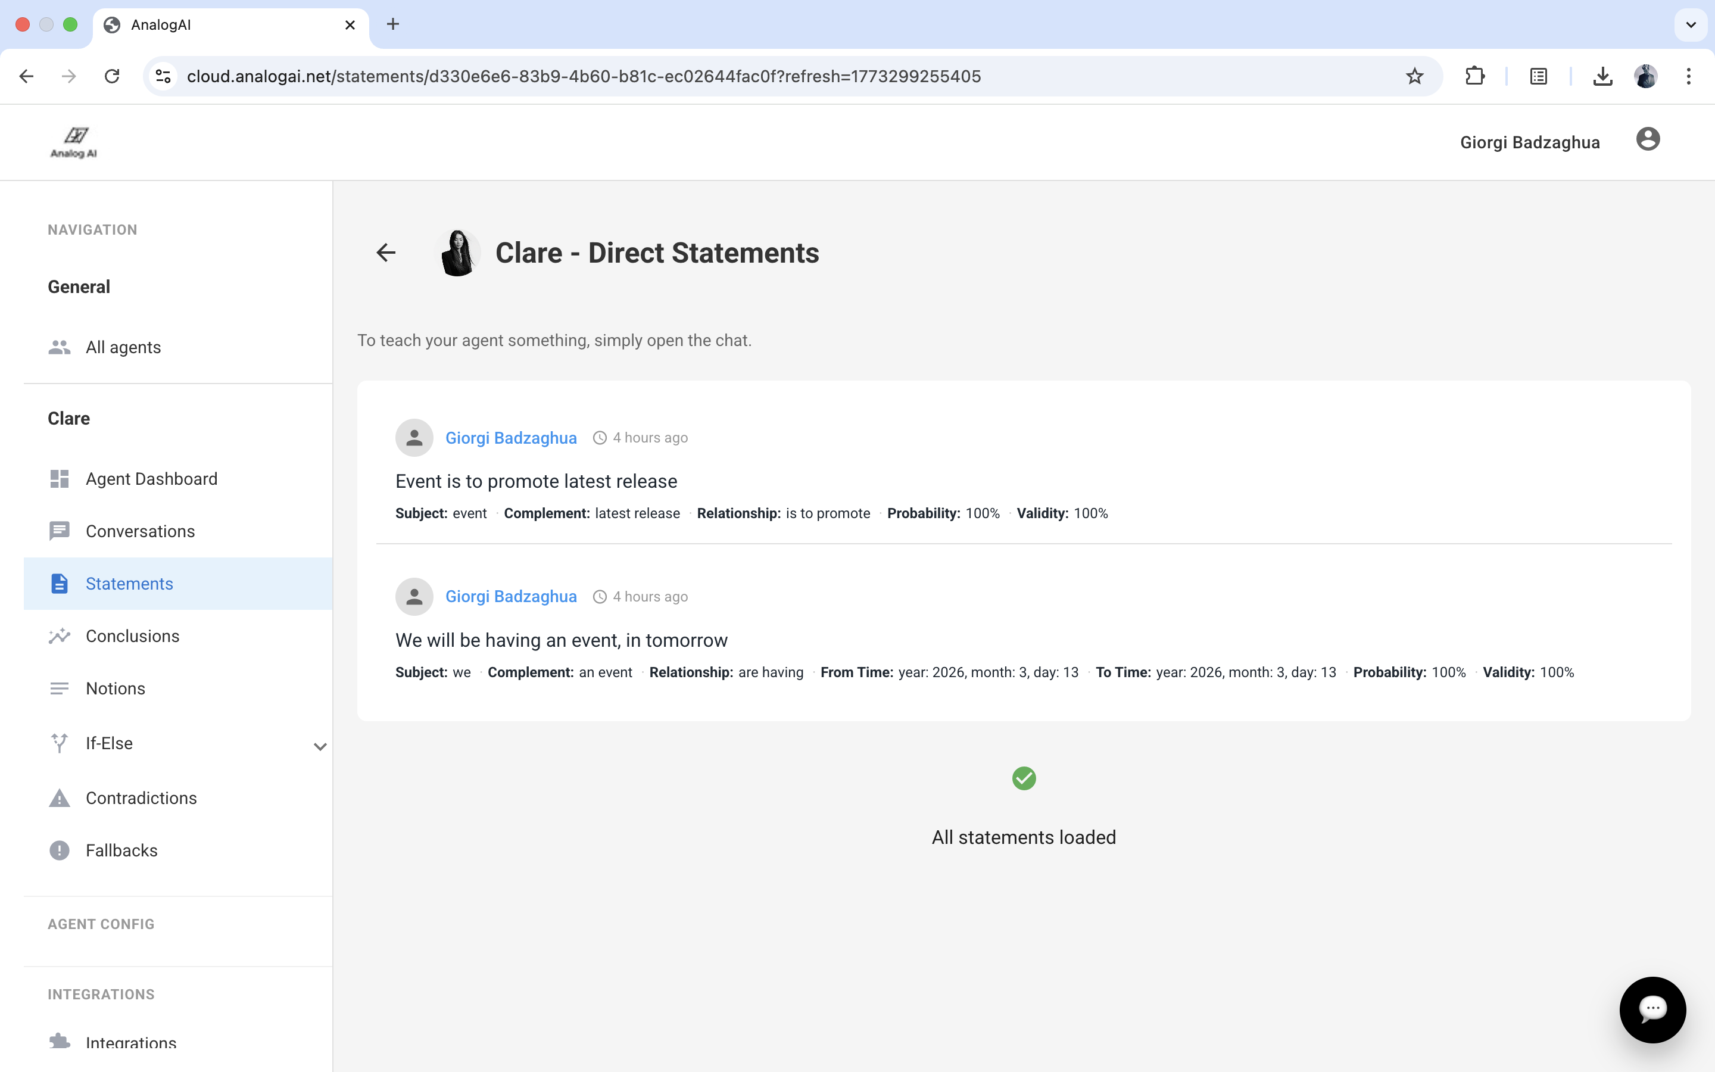The height and width of the screenshot is (1072, 1715).
Task: Open the Contradictions section
Action: coord(141,797)
